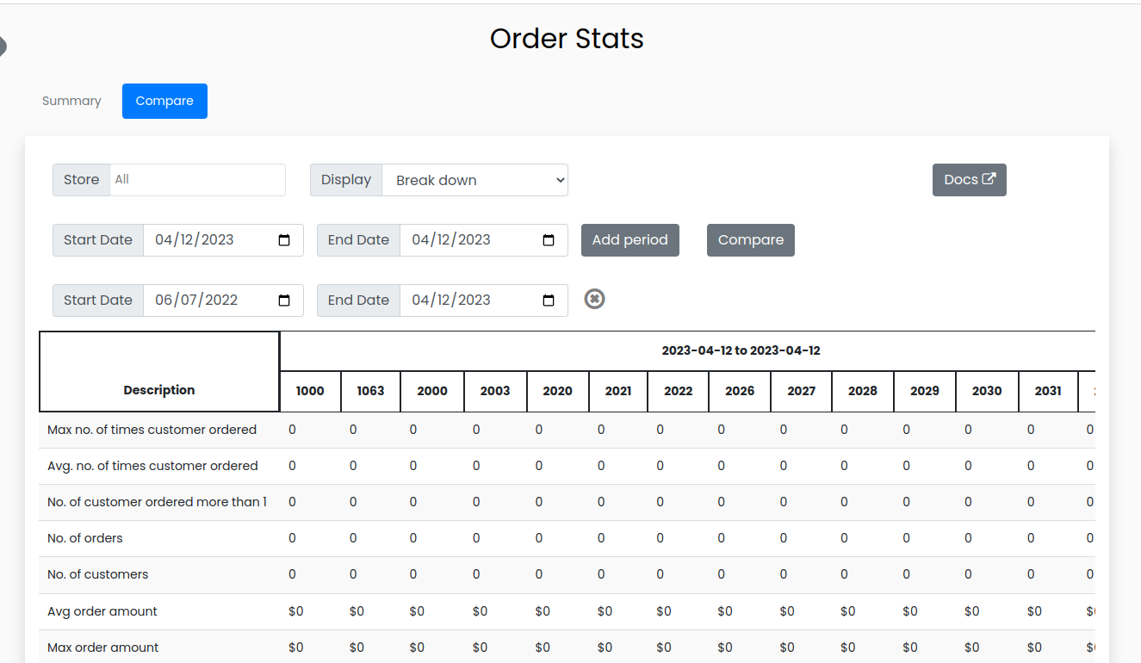
Task: Open calendar picker for first End Date
Action: [549, 240]
